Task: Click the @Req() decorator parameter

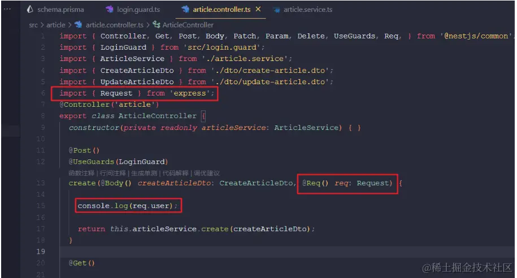Action: click(x=315, y=183)
